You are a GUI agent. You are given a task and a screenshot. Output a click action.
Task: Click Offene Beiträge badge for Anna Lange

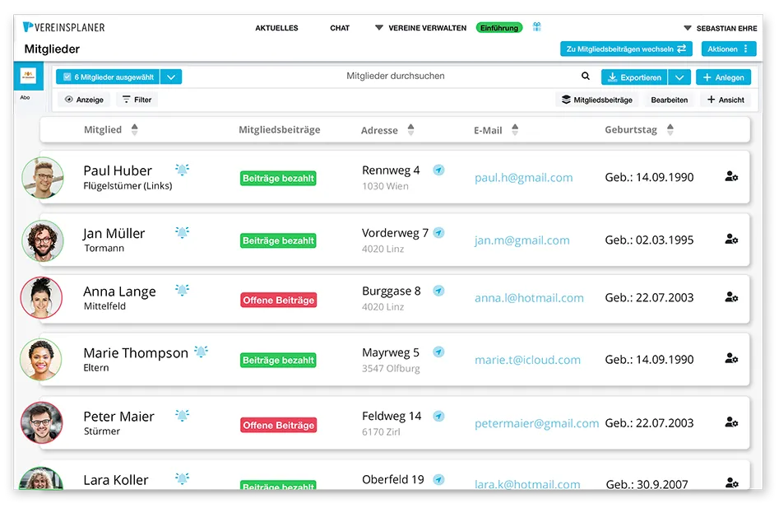[x=279, y=301]
